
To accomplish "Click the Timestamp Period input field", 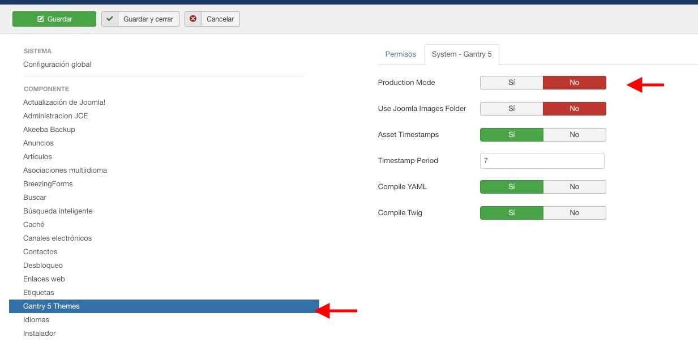I will (542, 161).
